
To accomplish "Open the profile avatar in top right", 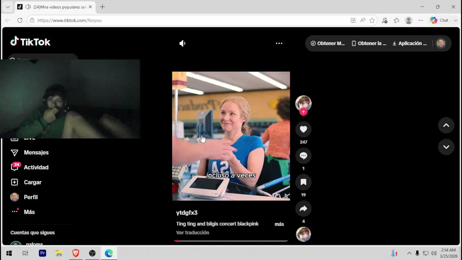I will [441, 43].
